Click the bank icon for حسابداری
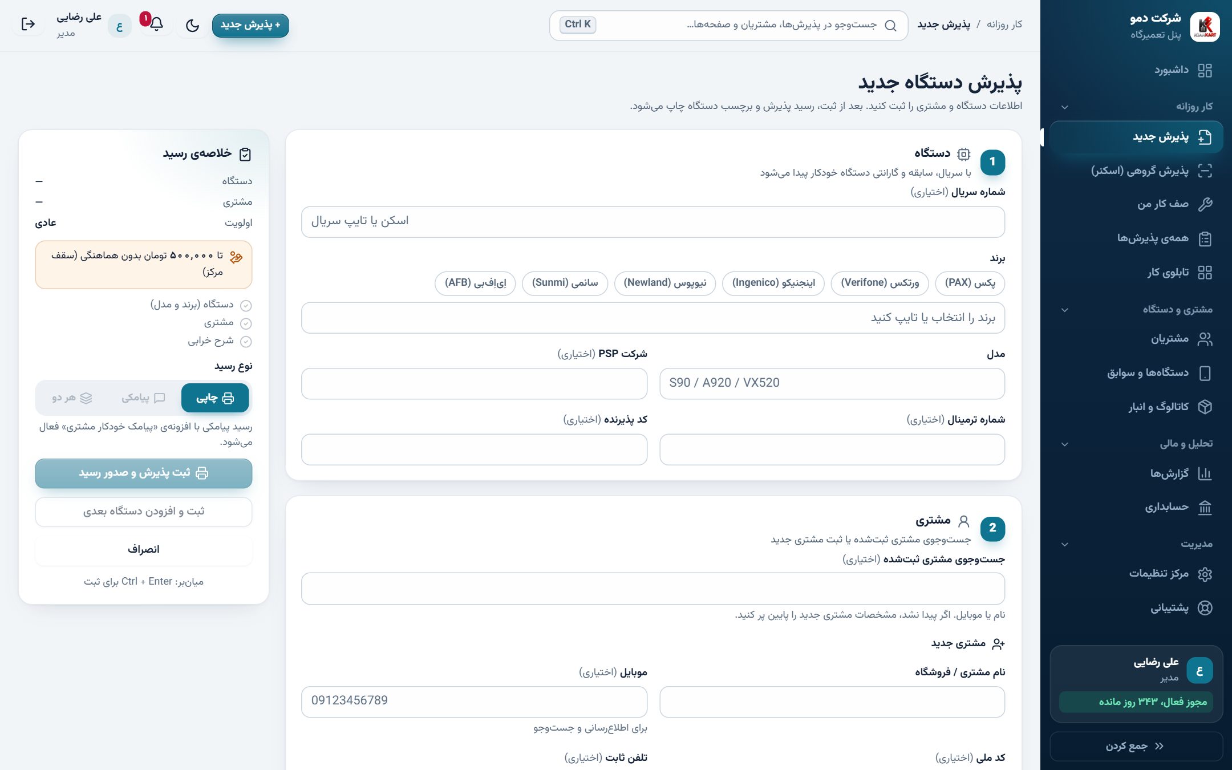This screenshot has height=770, width=1232. pos(1205,507)
